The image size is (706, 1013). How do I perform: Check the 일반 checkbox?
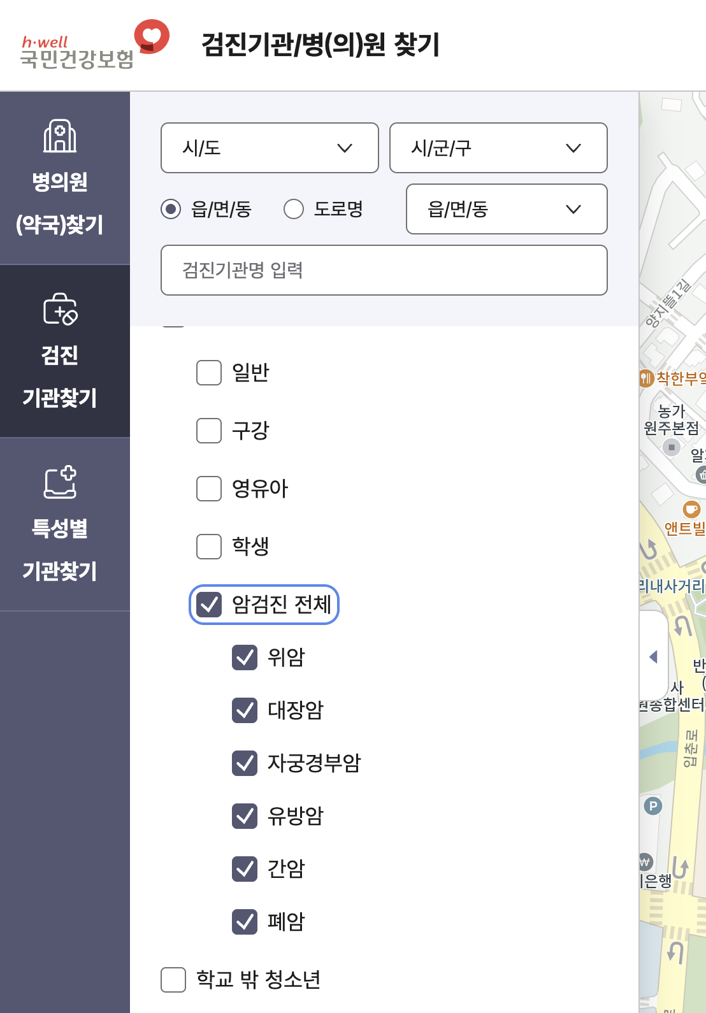(209, 373)
